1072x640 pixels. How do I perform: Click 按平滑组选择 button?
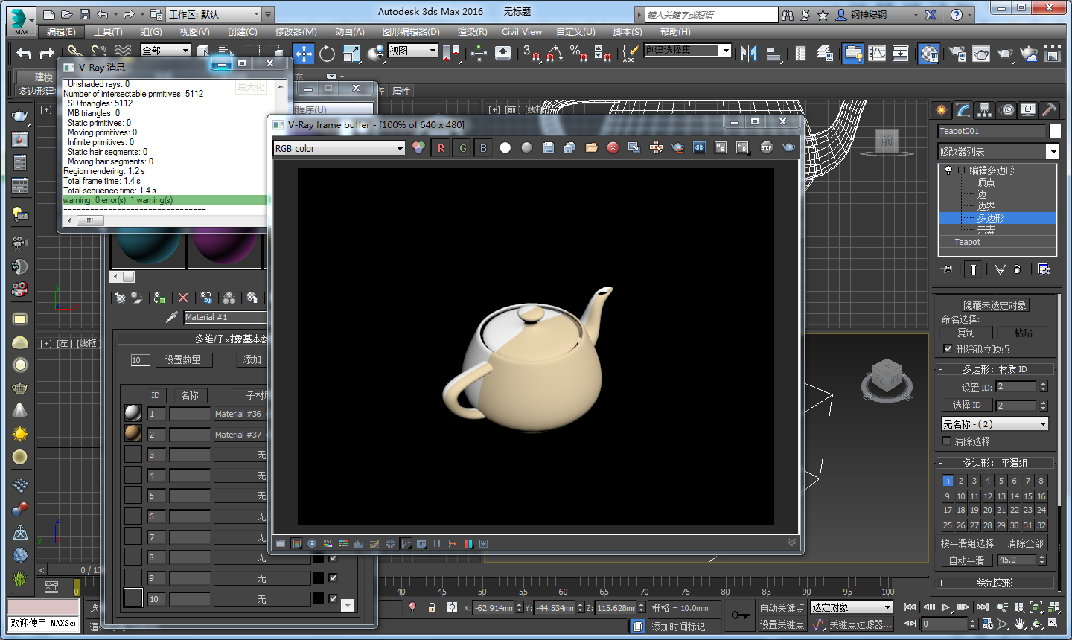tap(967, 543)
